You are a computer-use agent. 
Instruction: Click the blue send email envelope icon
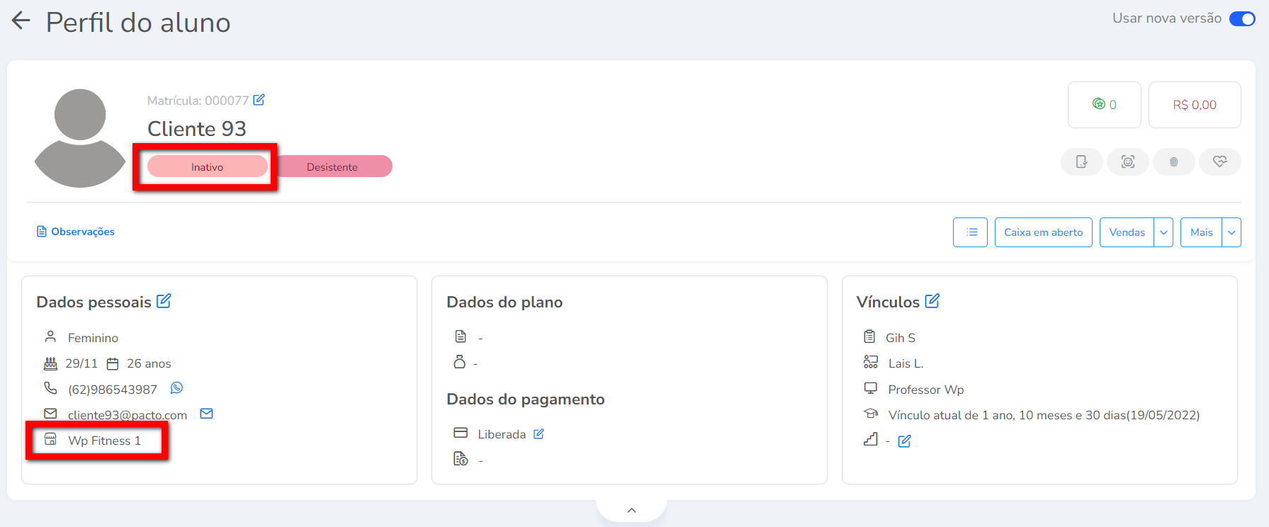pyautogui.click(x=206, y=414)
